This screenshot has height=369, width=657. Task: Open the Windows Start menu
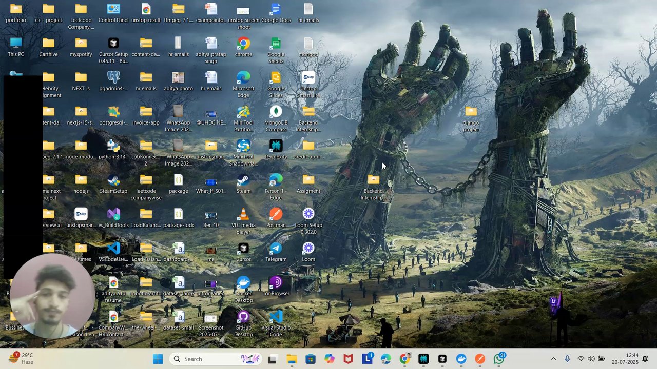(158, 359)
